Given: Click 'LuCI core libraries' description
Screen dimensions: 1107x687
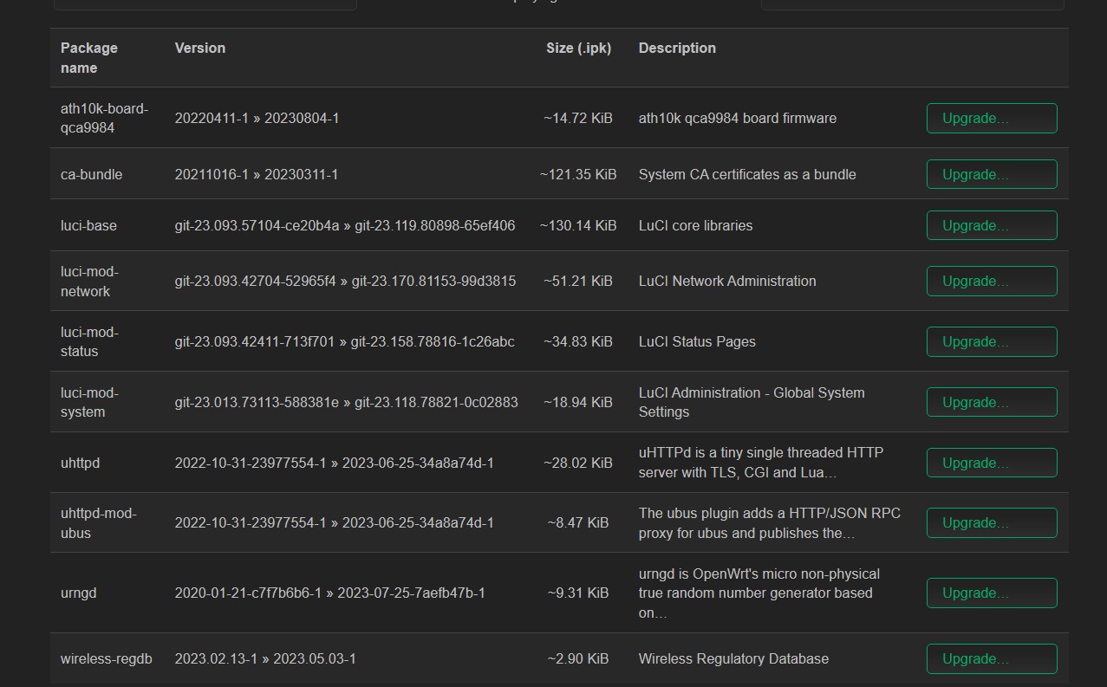Looking at the screenshot, I should tap(695, 225).
